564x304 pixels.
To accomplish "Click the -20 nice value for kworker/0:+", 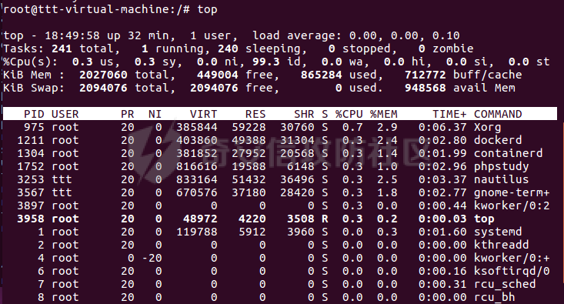I will (152, 258).
